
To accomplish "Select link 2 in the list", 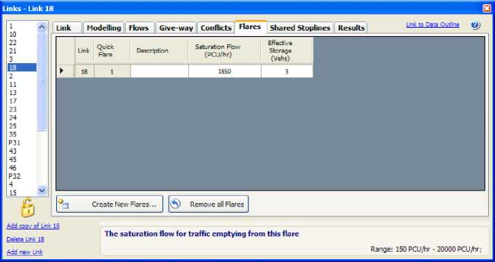I will tap(22, 76).
